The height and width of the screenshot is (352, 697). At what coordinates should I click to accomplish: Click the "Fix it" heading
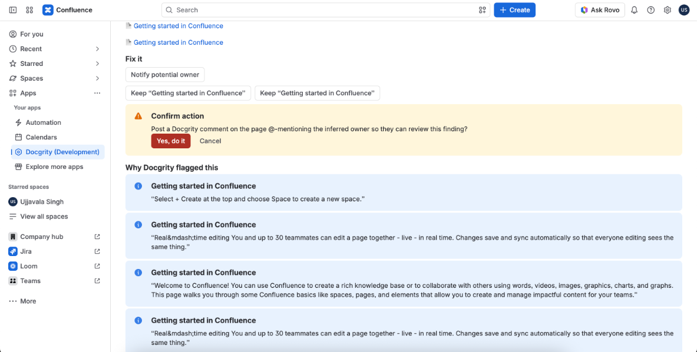(x=134, y=59)
